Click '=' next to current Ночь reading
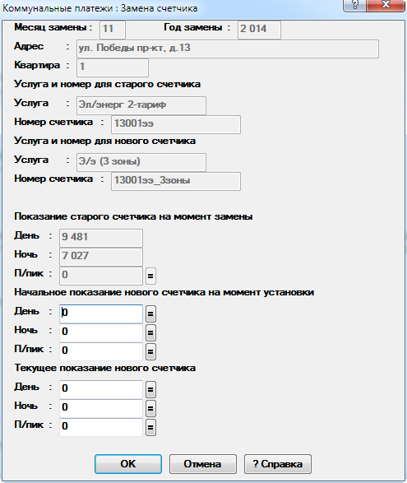The image size is (407, 483). tap(150, 408)
